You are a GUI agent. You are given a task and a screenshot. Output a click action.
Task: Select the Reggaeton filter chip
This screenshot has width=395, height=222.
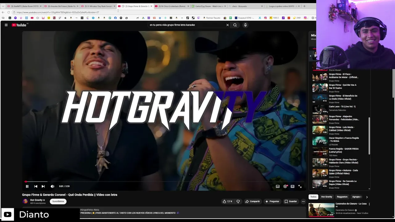[x=342, y=197]
